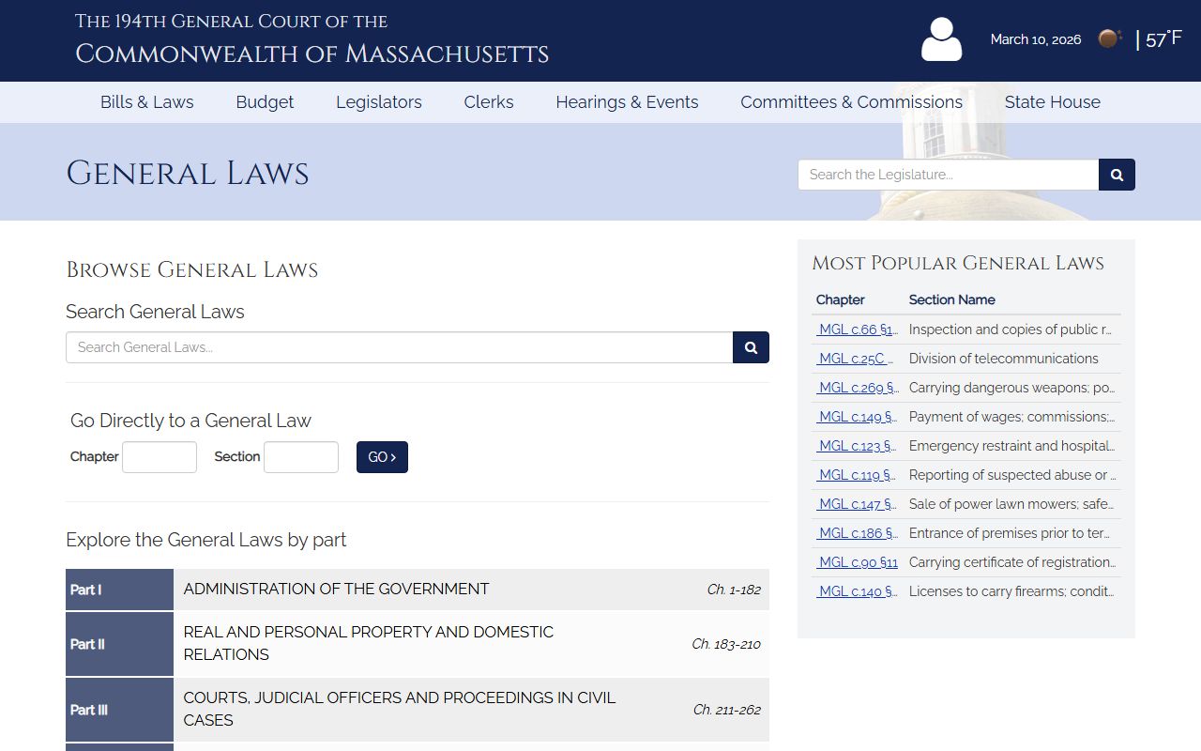This screenshot has width=1201, height=751.
Task: Click the GO button
Action: click(382, 457)
